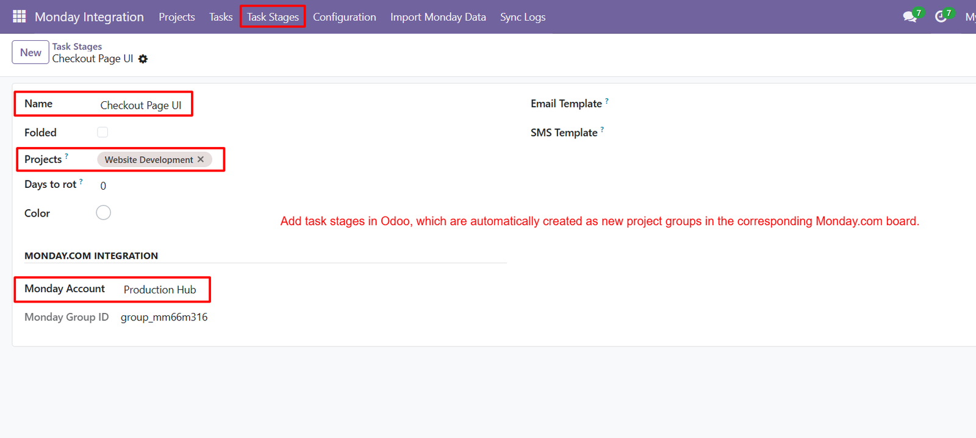976x438 pixels.
Task: Click the MONDAY.COM INTEGRATION section heading
Action: click(x=91, y=256)
